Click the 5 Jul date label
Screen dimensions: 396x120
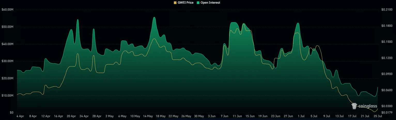[314, 116]
